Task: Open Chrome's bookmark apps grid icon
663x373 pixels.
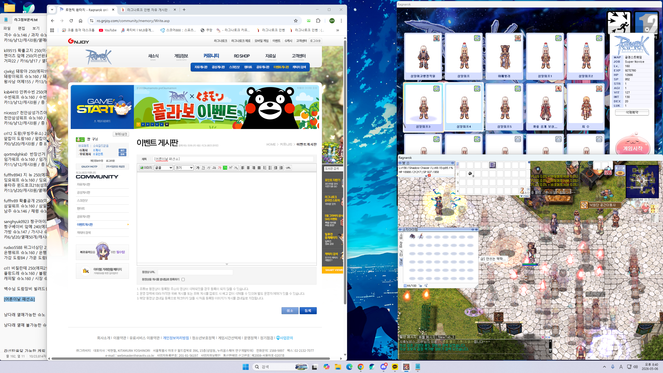Action: pyautogui.click(x=52, y=30)
